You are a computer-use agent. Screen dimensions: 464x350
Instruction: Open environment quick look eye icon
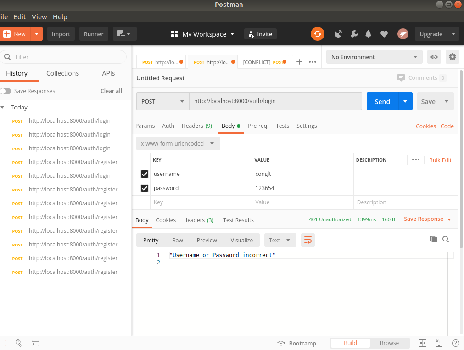434,57
